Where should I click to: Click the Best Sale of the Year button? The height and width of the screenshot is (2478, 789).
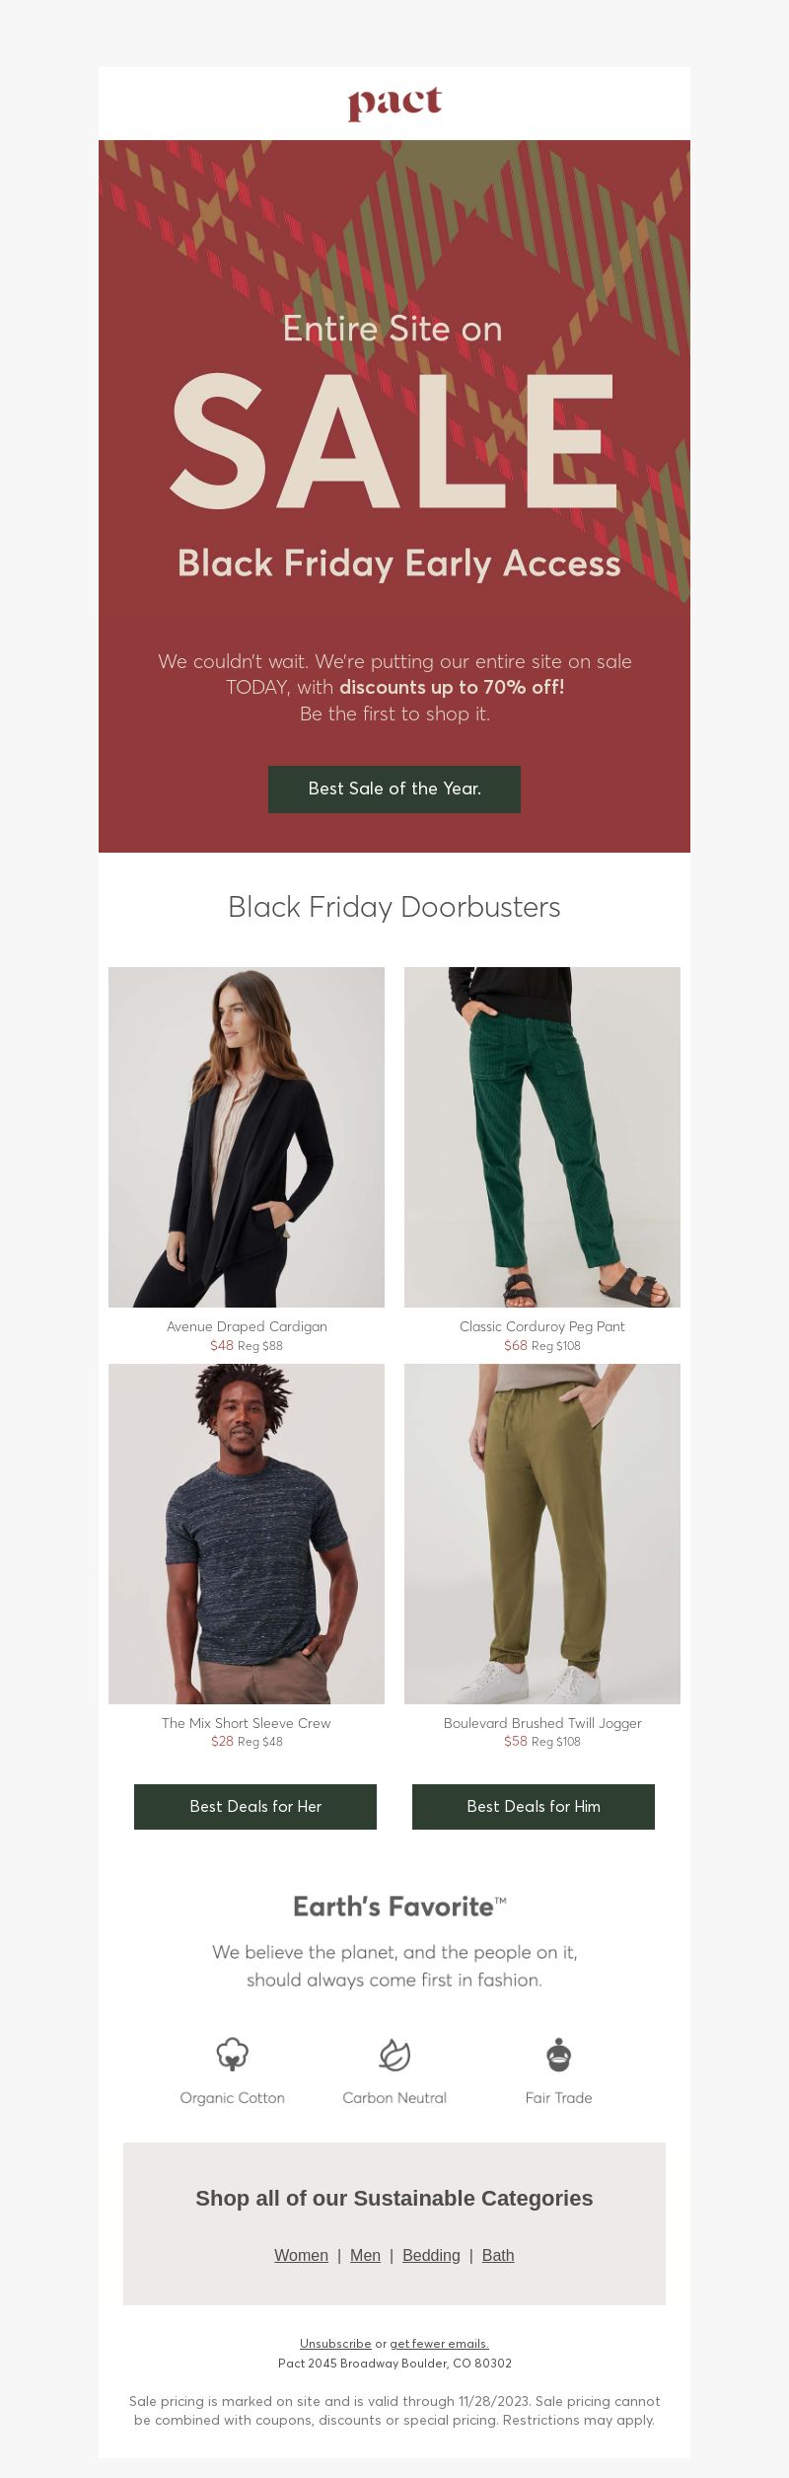[x=394, y=789]
